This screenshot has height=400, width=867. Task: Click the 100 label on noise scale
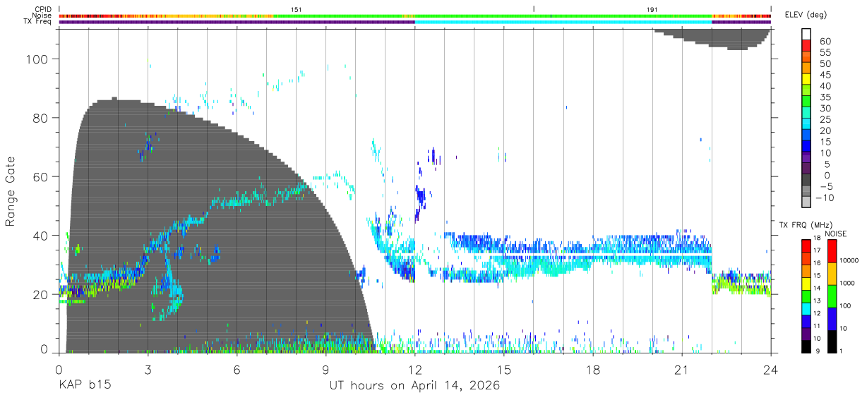click(844, 305)
